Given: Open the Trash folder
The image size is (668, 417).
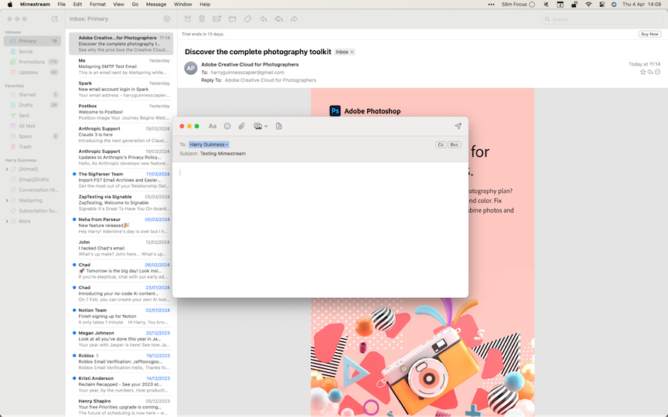Looking at the screenshot, I should coord(32,147).
